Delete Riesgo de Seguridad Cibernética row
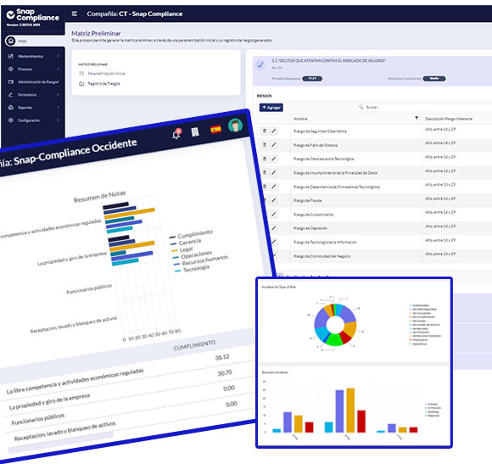The width and height of the screenshot is (492, 464). pos(265,131)
